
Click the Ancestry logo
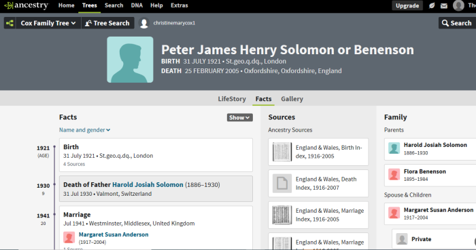26,5
